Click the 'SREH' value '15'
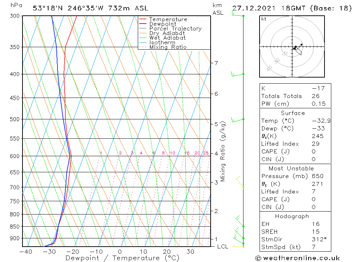This screenshot has width=357, height=262. (316, 232)
